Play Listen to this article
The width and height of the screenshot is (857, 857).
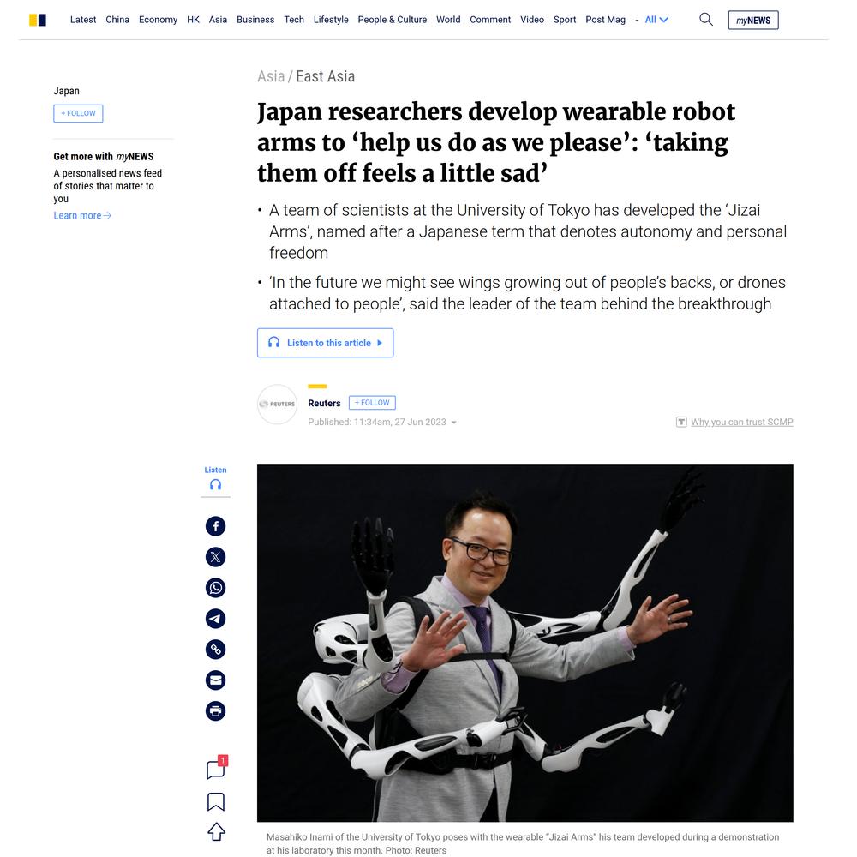[325, 343]
